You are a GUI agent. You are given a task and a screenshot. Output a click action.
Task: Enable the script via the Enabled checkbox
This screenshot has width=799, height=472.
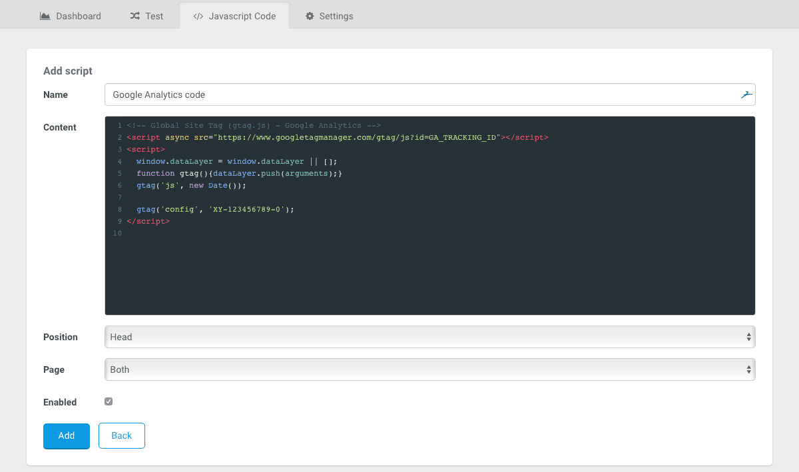(x=109, y=401)
